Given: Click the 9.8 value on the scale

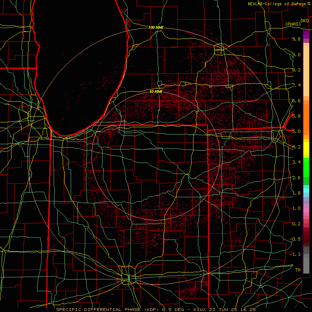Looking at the screenshot, I should click(x=296, y=39).
